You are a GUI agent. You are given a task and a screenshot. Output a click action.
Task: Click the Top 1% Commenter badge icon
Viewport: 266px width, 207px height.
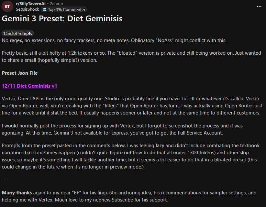click(x=45, y=10)
